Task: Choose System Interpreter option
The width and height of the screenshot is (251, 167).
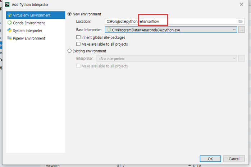Action: [x=35, y=31]
